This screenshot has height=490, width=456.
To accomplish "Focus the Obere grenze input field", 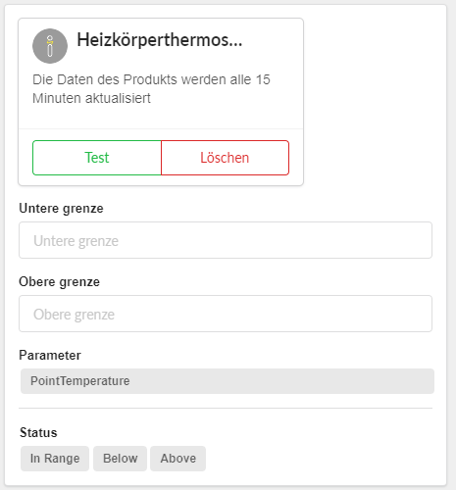I will coord(226,314).
